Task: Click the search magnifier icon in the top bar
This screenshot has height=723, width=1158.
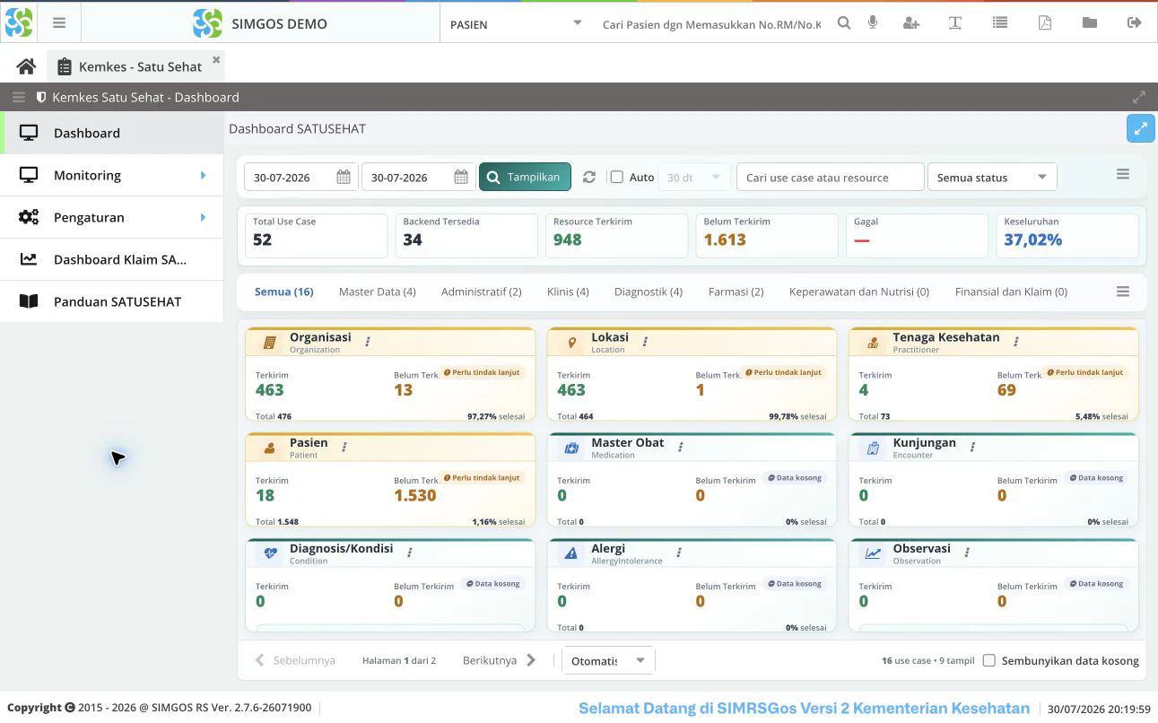Action: (844, 23)
